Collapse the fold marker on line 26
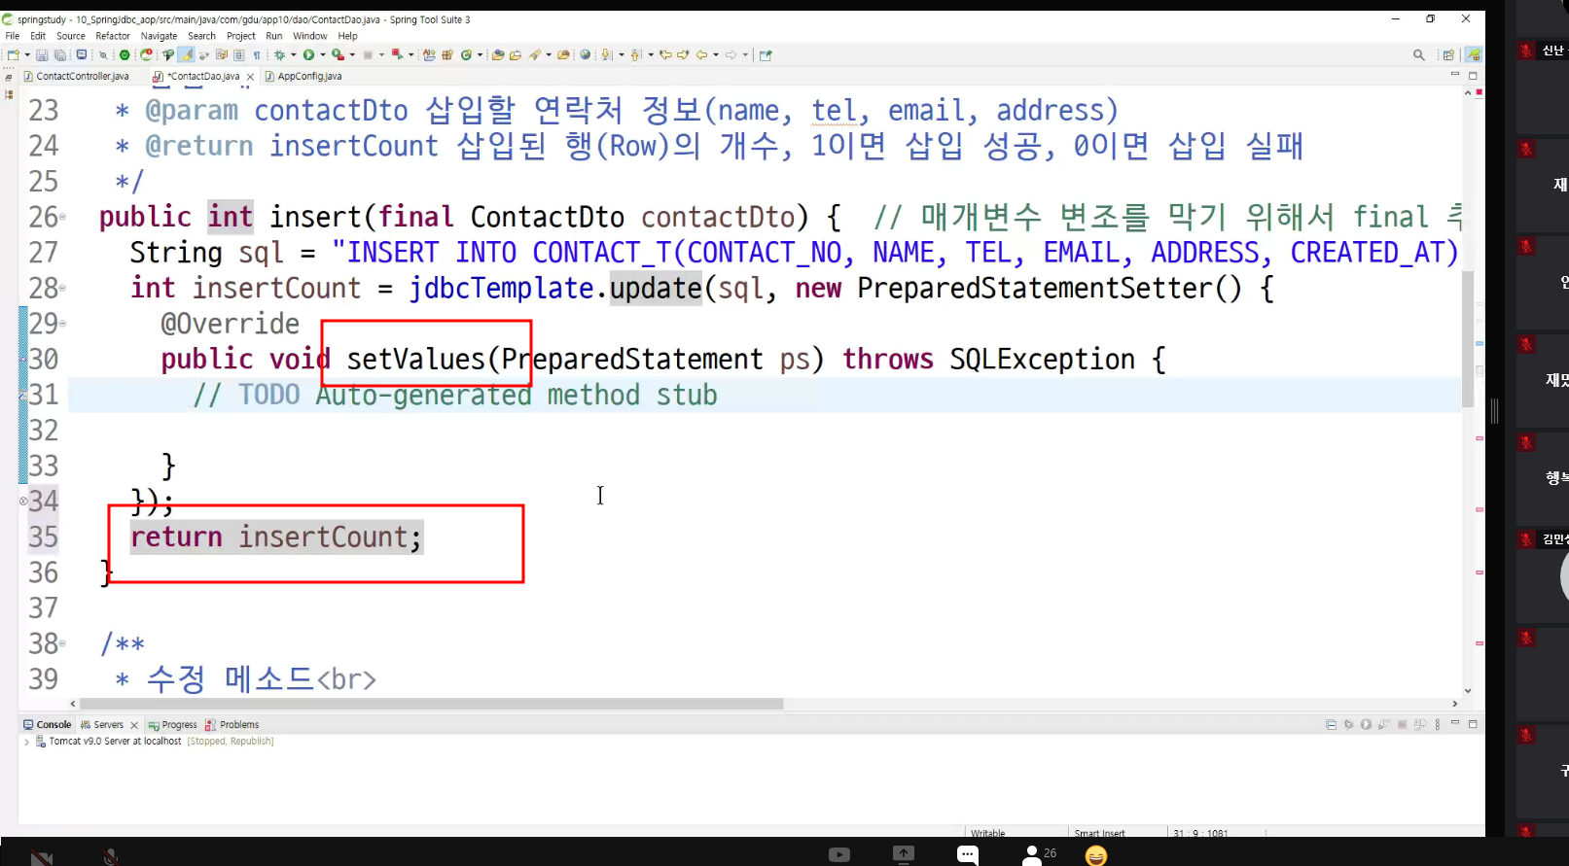 pyautogui.click(x=63, y=217)
